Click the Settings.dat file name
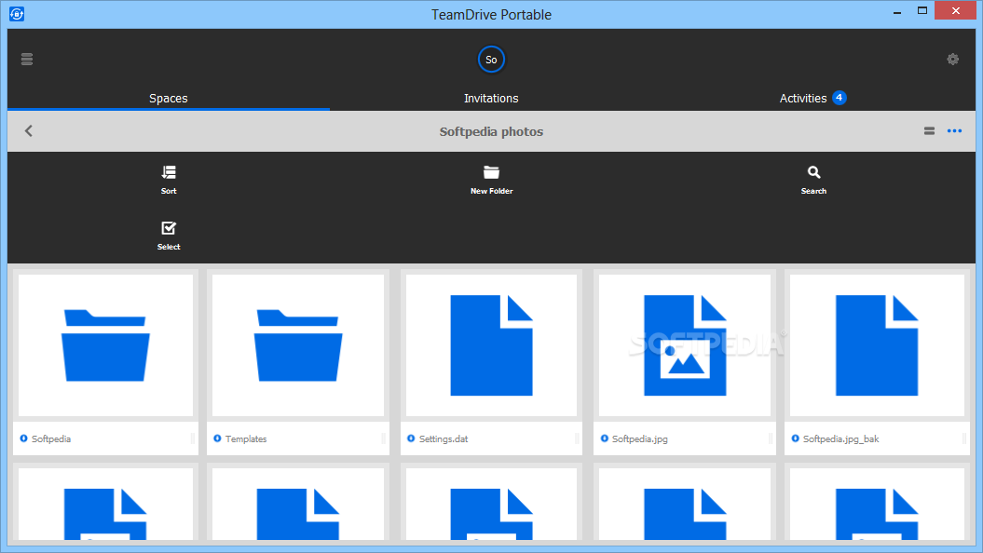983x553 pixels. [x=444, y=439]
